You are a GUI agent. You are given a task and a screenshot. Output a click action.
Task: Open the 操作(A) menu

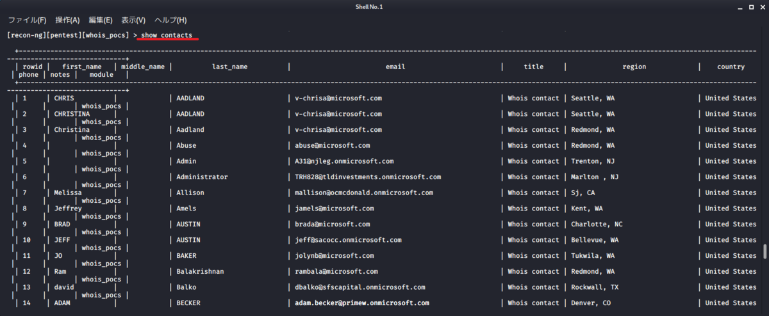click(67, 20)
